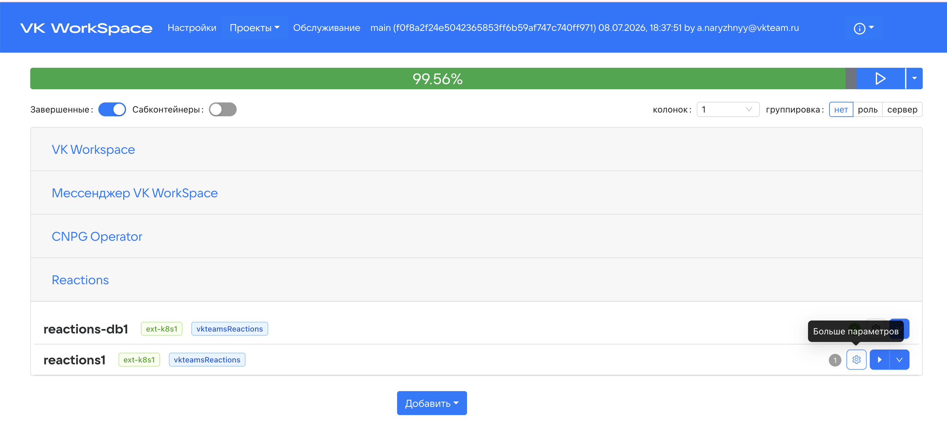This screenshot has width=947, height=445.
Task: Select the reactions1 row title
Action: click(x=74, y=360)
